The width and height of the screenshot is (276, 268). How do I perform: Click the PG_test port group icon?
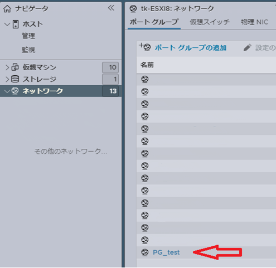145,252
